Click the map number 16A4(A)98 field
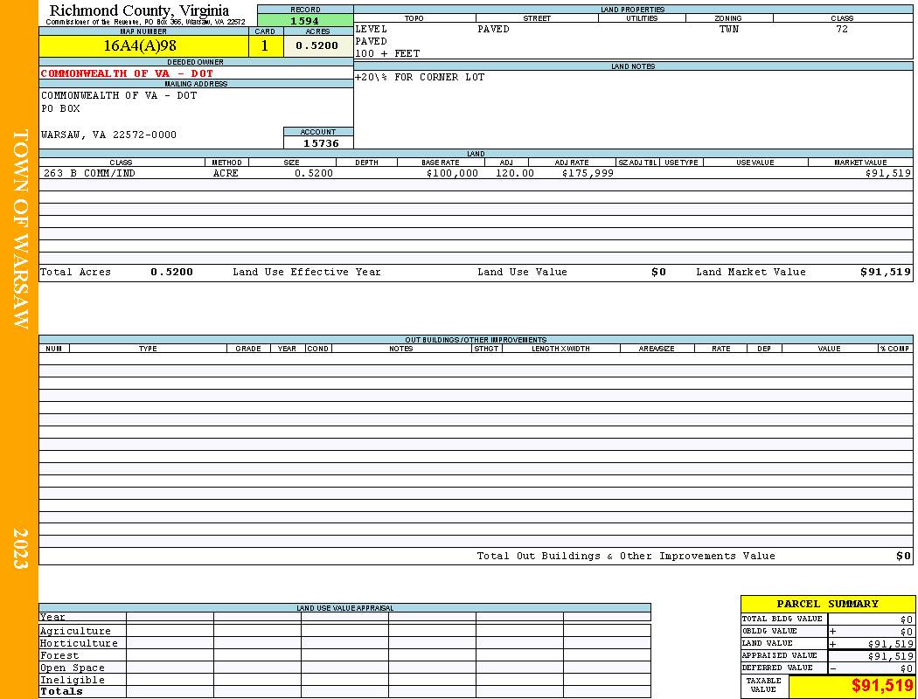This screenshot has width=918, height=699. pyautogui.click(x=144, y=46)
